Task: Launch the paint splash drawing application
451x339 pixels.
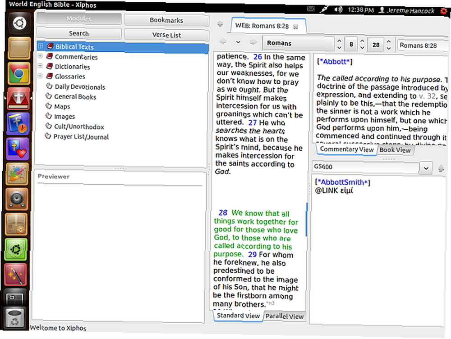Action: (17, 174)
